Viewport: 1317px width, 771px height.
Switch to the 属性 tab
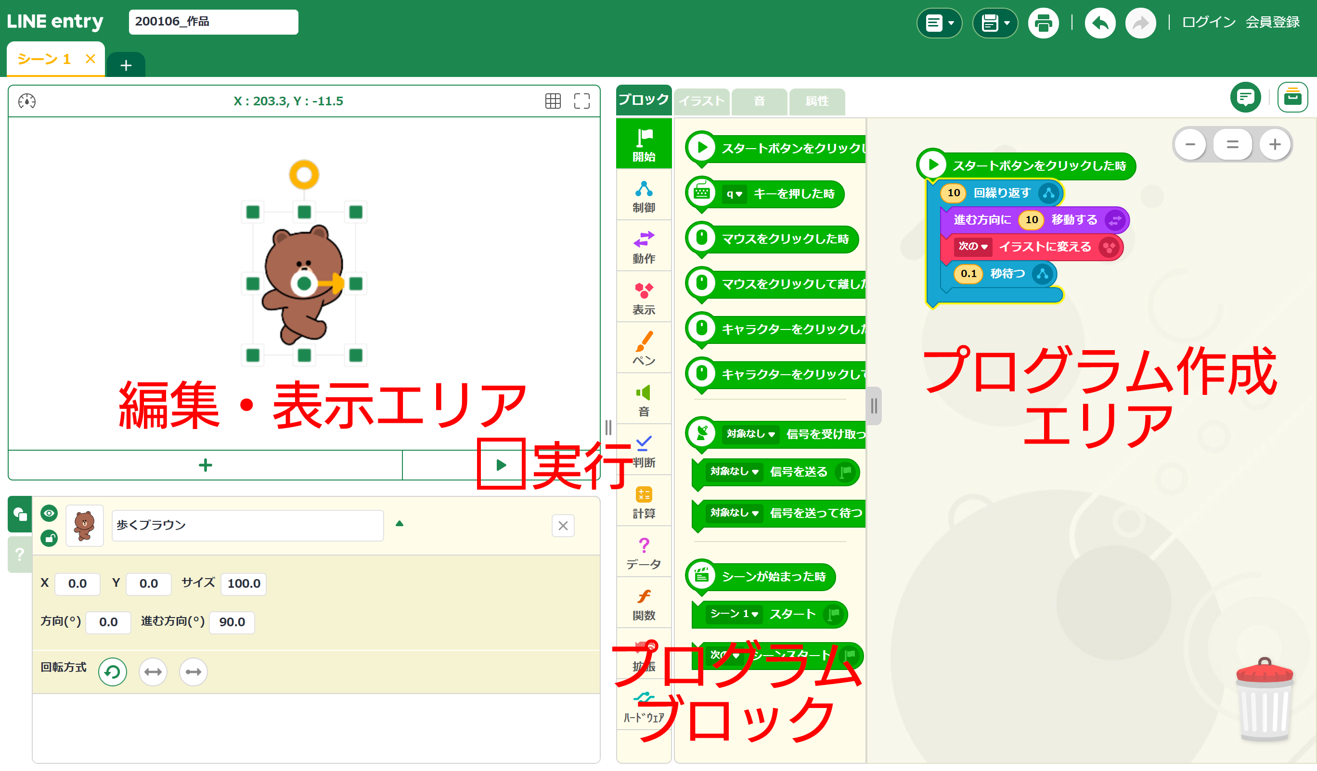pos(817,101)
